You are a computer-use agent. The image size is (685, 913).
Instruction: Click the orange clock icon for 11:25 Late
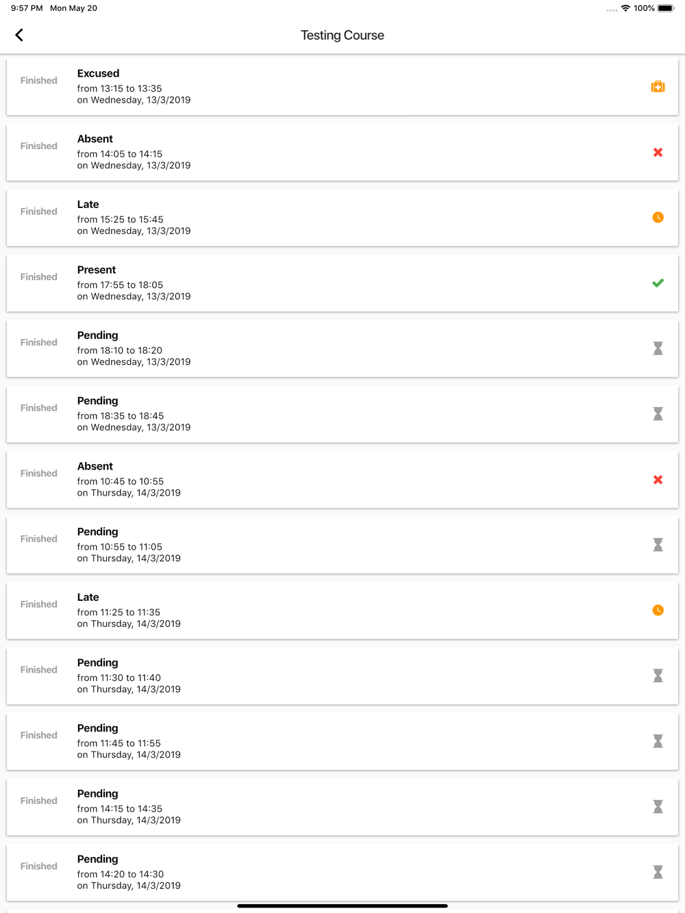(658, 610)
